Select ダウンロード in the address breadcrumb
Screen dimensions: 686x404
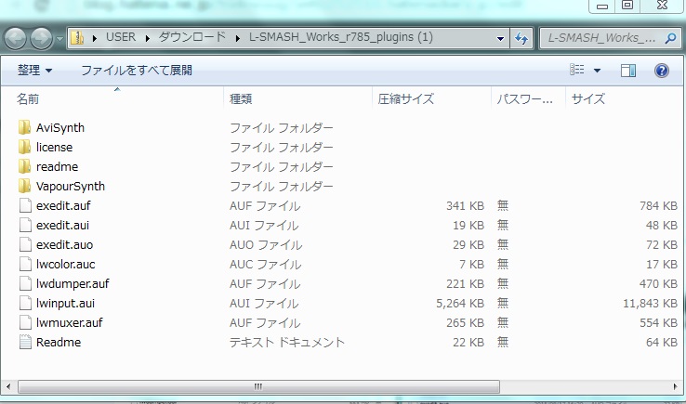192,37
